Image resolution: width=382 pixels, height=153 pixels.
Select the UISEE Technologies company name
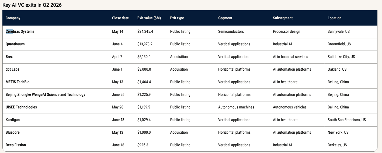[x=21, y=107]
